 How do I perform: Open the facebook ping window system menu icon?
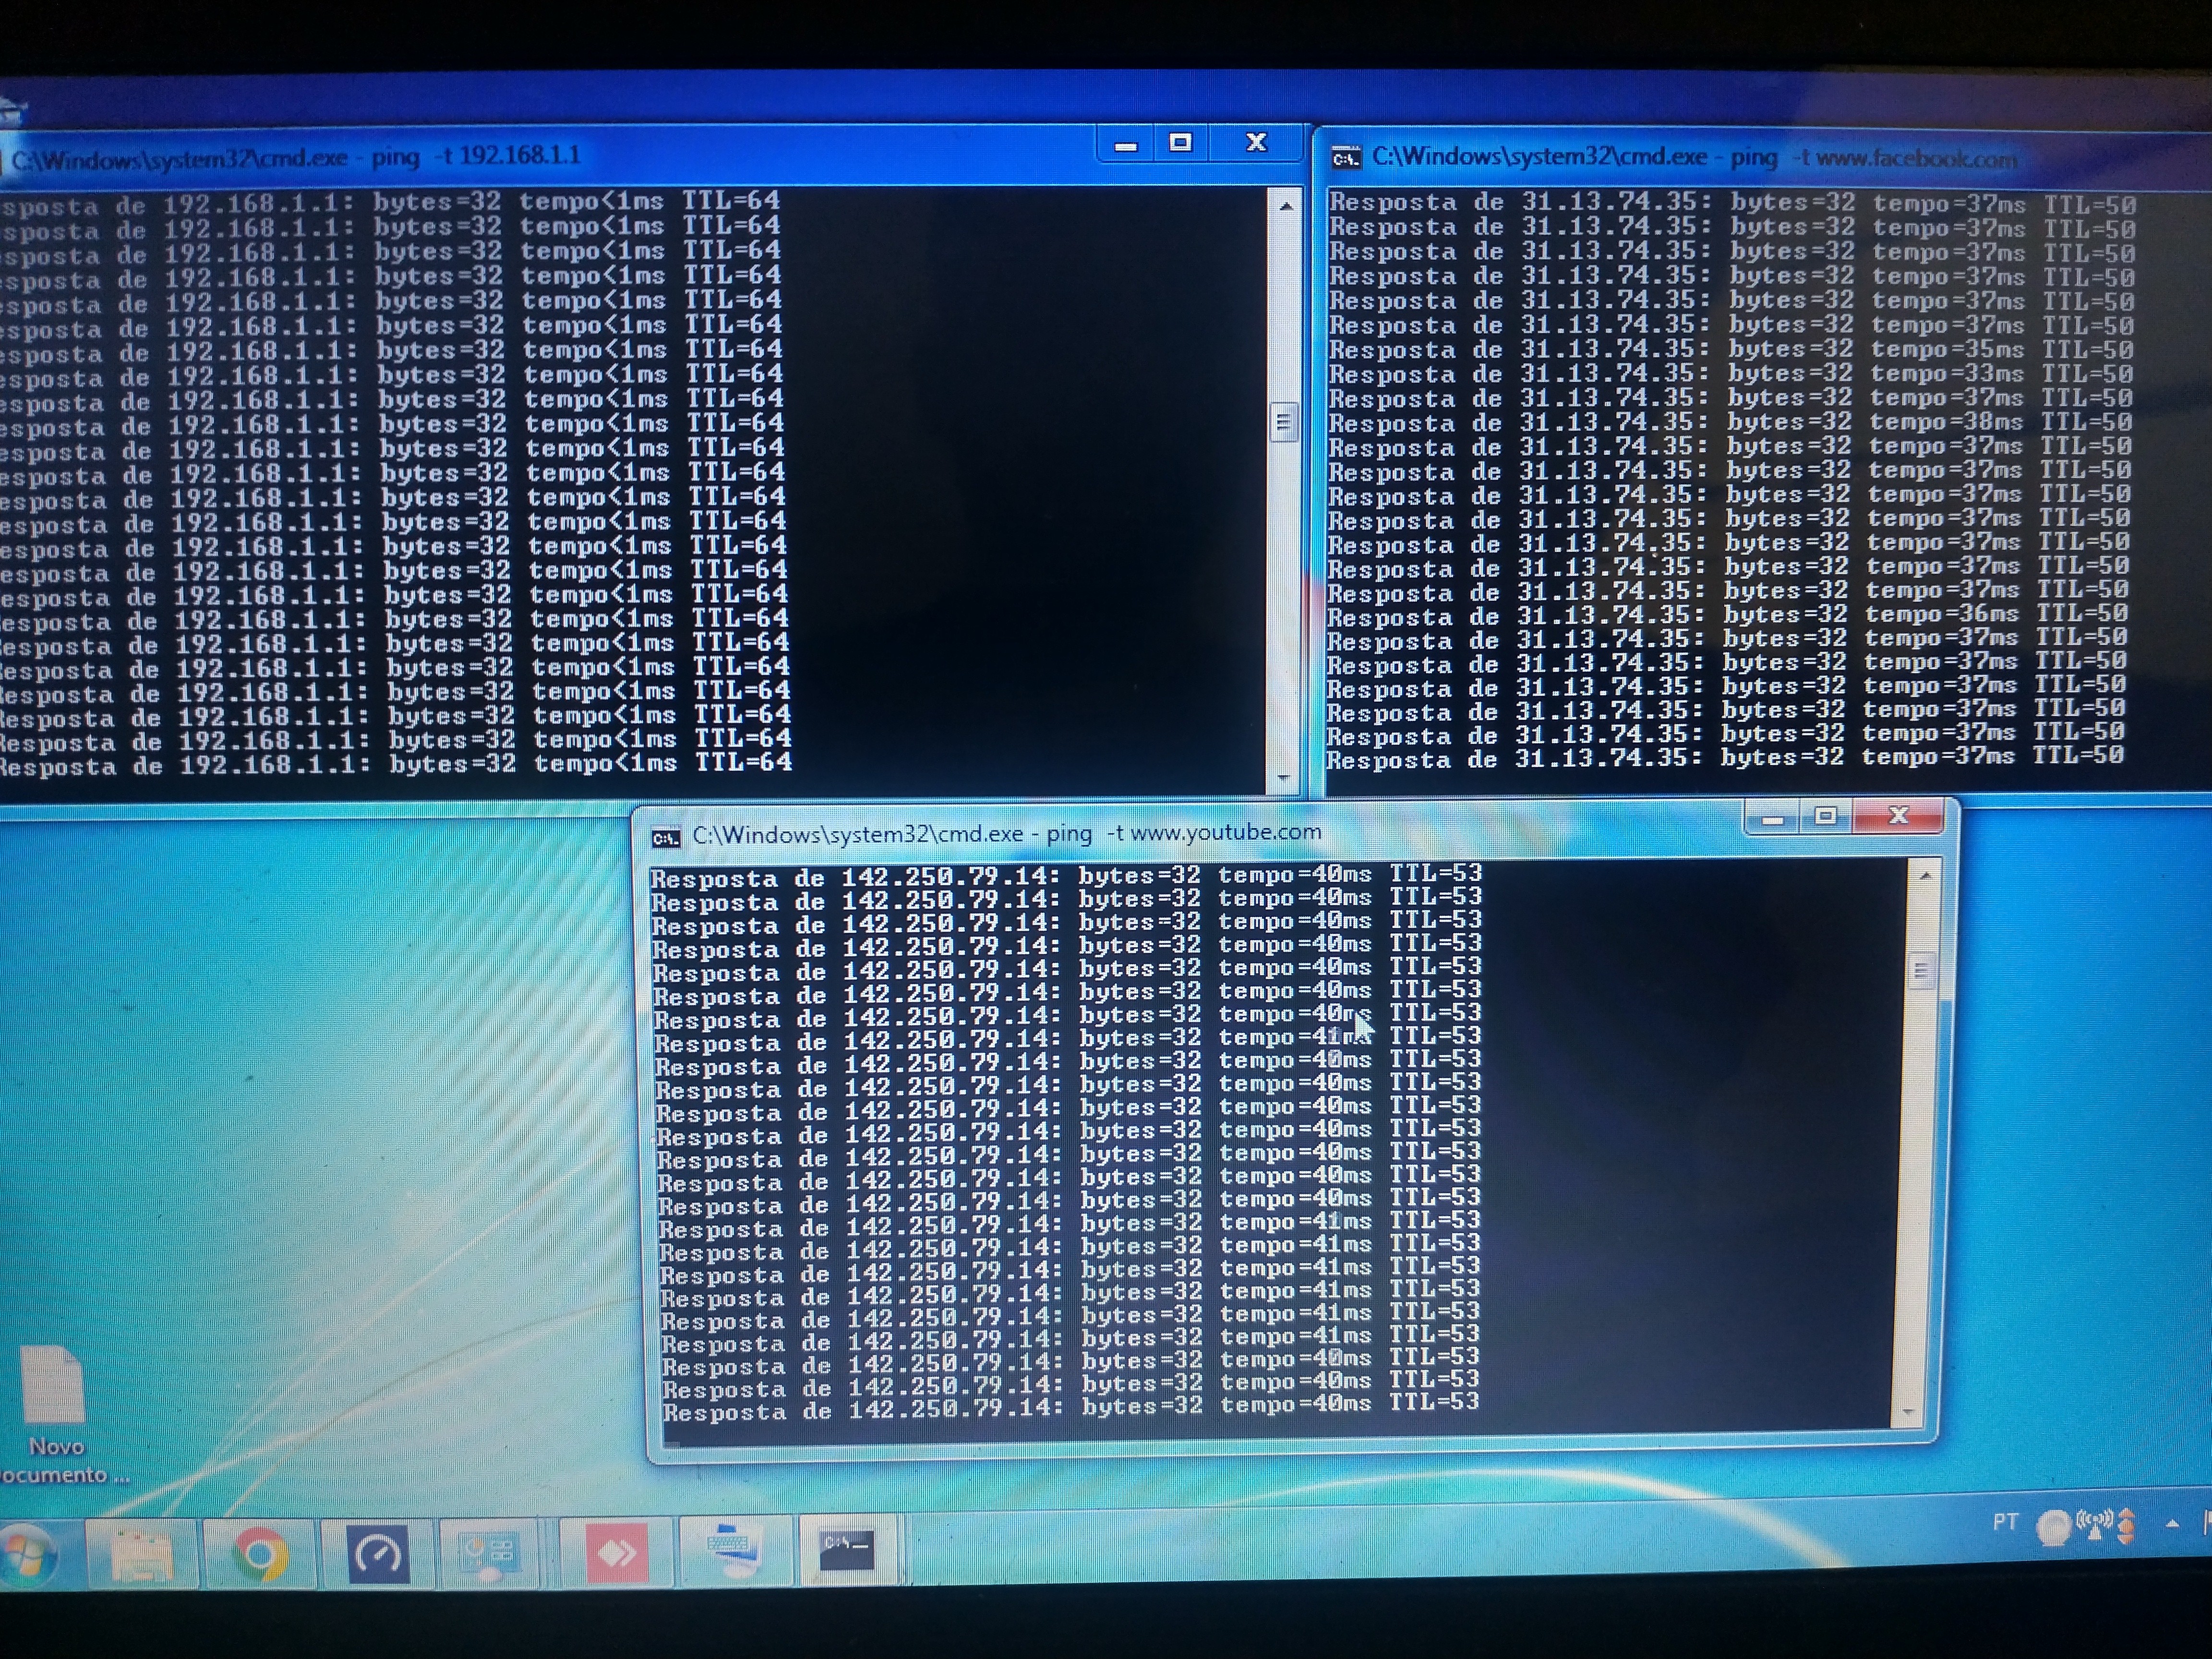(1346, 158)
